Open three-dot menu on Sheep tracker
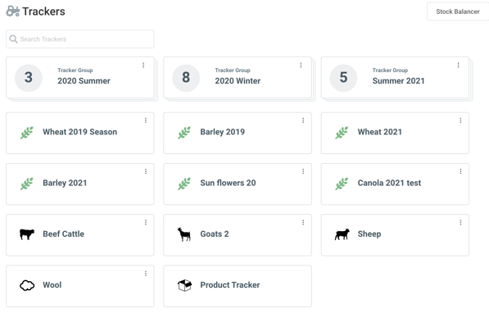Image resolution: width=489 pixels, height=313 pixels. [x=460, y=222]
